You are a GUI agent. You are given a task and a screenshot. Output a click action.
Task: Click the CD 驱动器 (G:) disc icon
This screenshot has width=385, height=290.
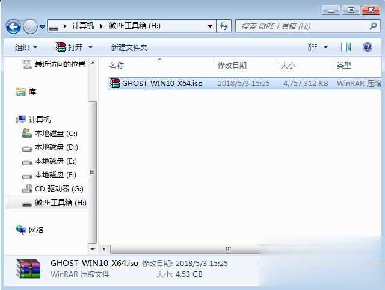tap(27, 188)
